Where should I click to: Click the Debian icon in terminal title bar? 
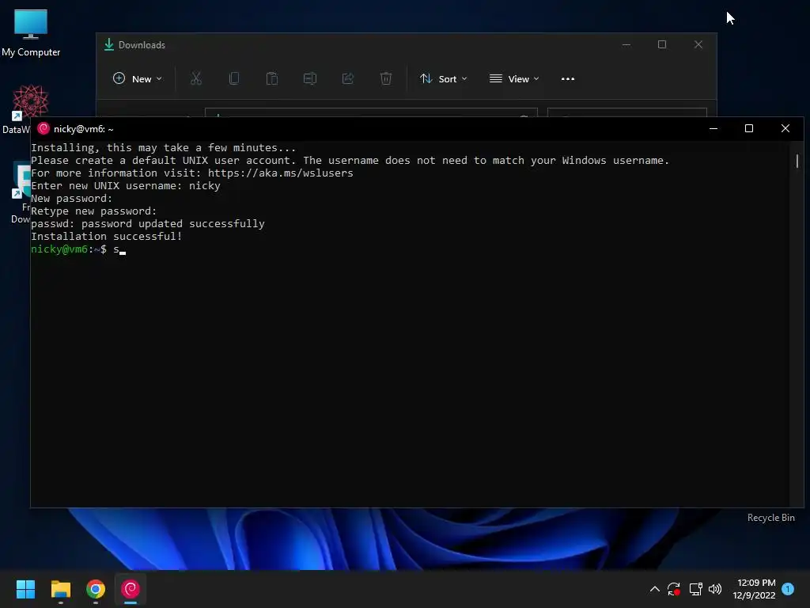pos(44,129)
